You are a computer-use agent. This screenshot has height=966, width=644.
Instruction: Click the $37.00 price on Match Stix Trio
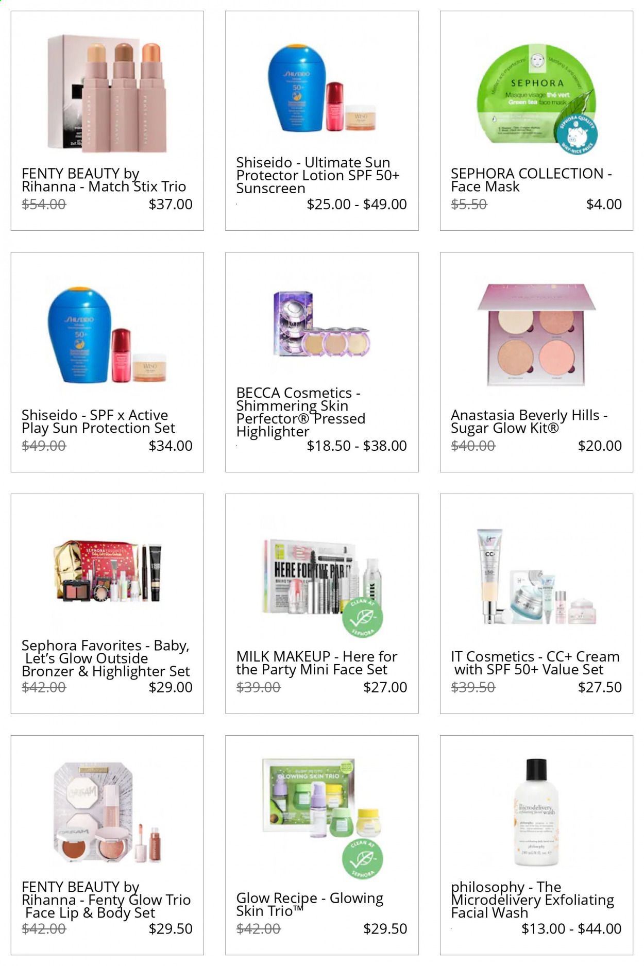(x=171, y=204)
